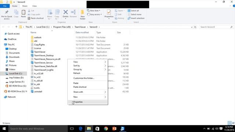Switch to the Share tab
The image size is (235, 132).
click(x=25, y=6)
